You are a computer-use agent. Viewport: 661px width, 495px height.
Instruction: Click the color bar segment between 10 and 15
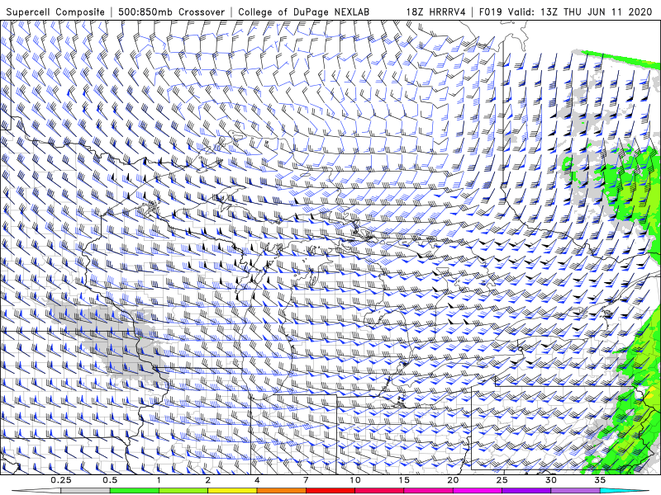click(x=379, y=491)
